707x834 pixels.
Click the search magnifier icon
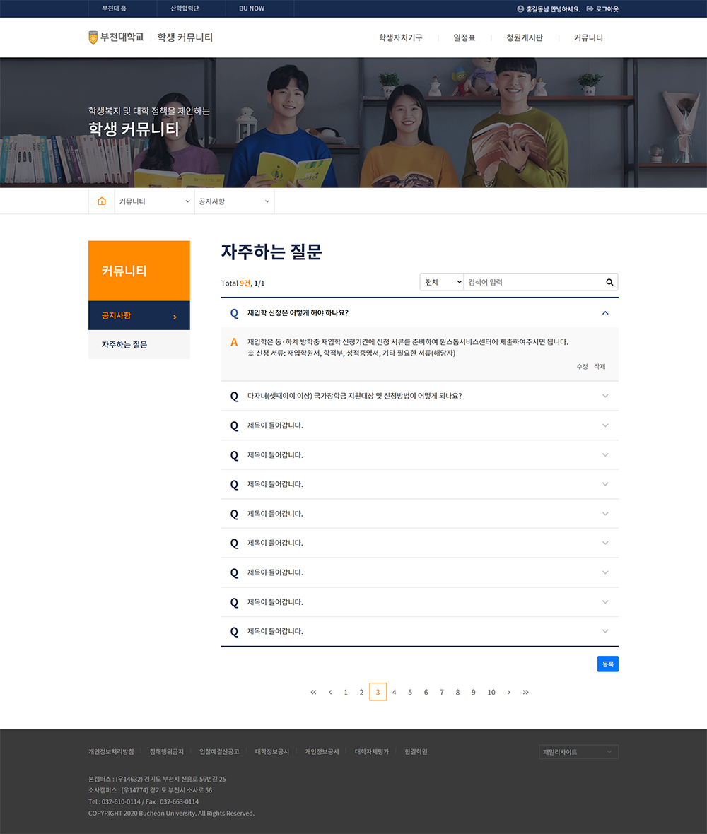point(609,283)
